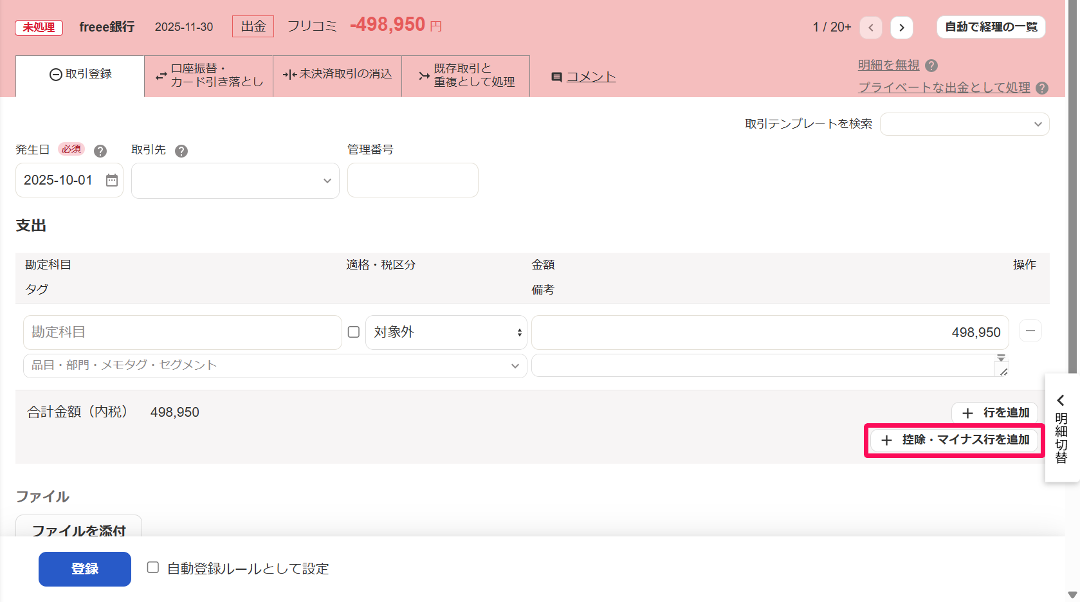Click the フリコミ description text

click(x=312, y=26)
